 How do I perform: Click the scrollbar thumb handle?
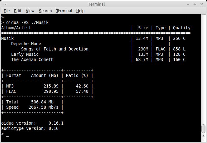click(204, 128)
